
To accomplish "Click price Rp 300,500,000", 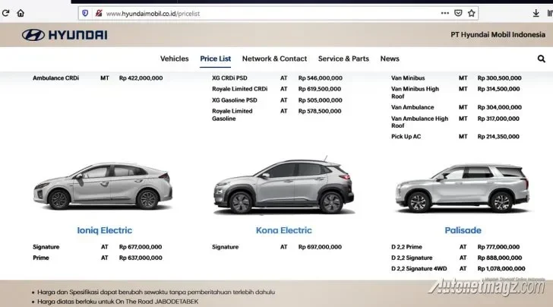I will [499, 78].
